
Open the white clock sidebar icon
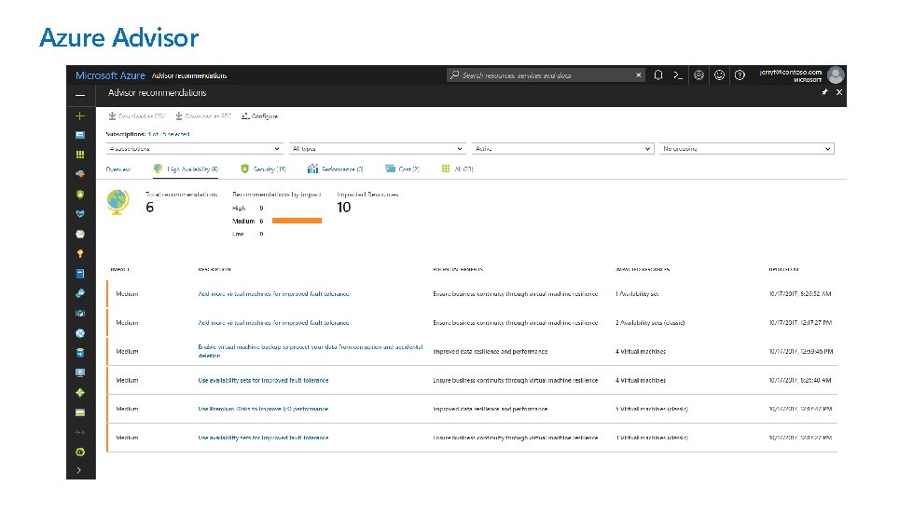pyautogui.click(x=80, y=234)
